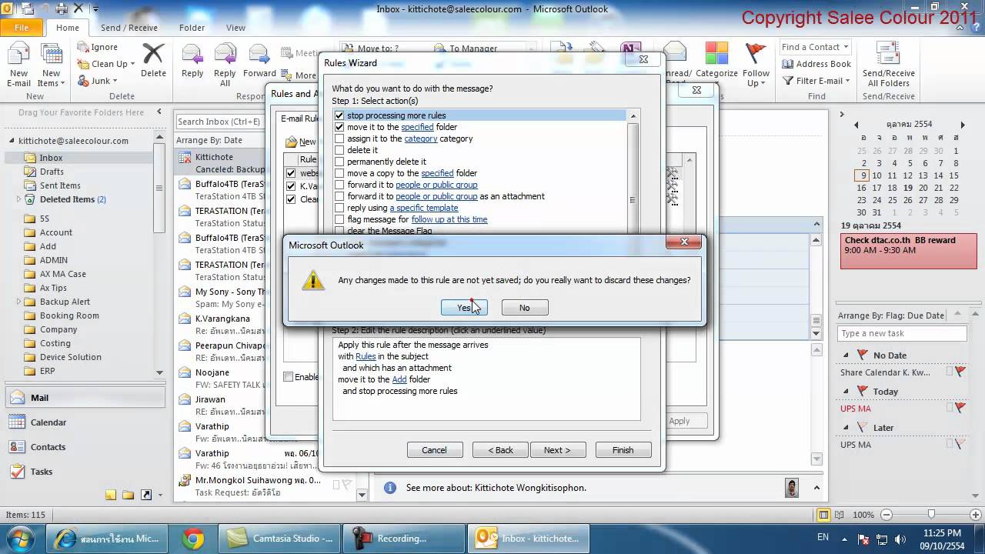Expand the Deleted Items folder

tap(19, 199)
